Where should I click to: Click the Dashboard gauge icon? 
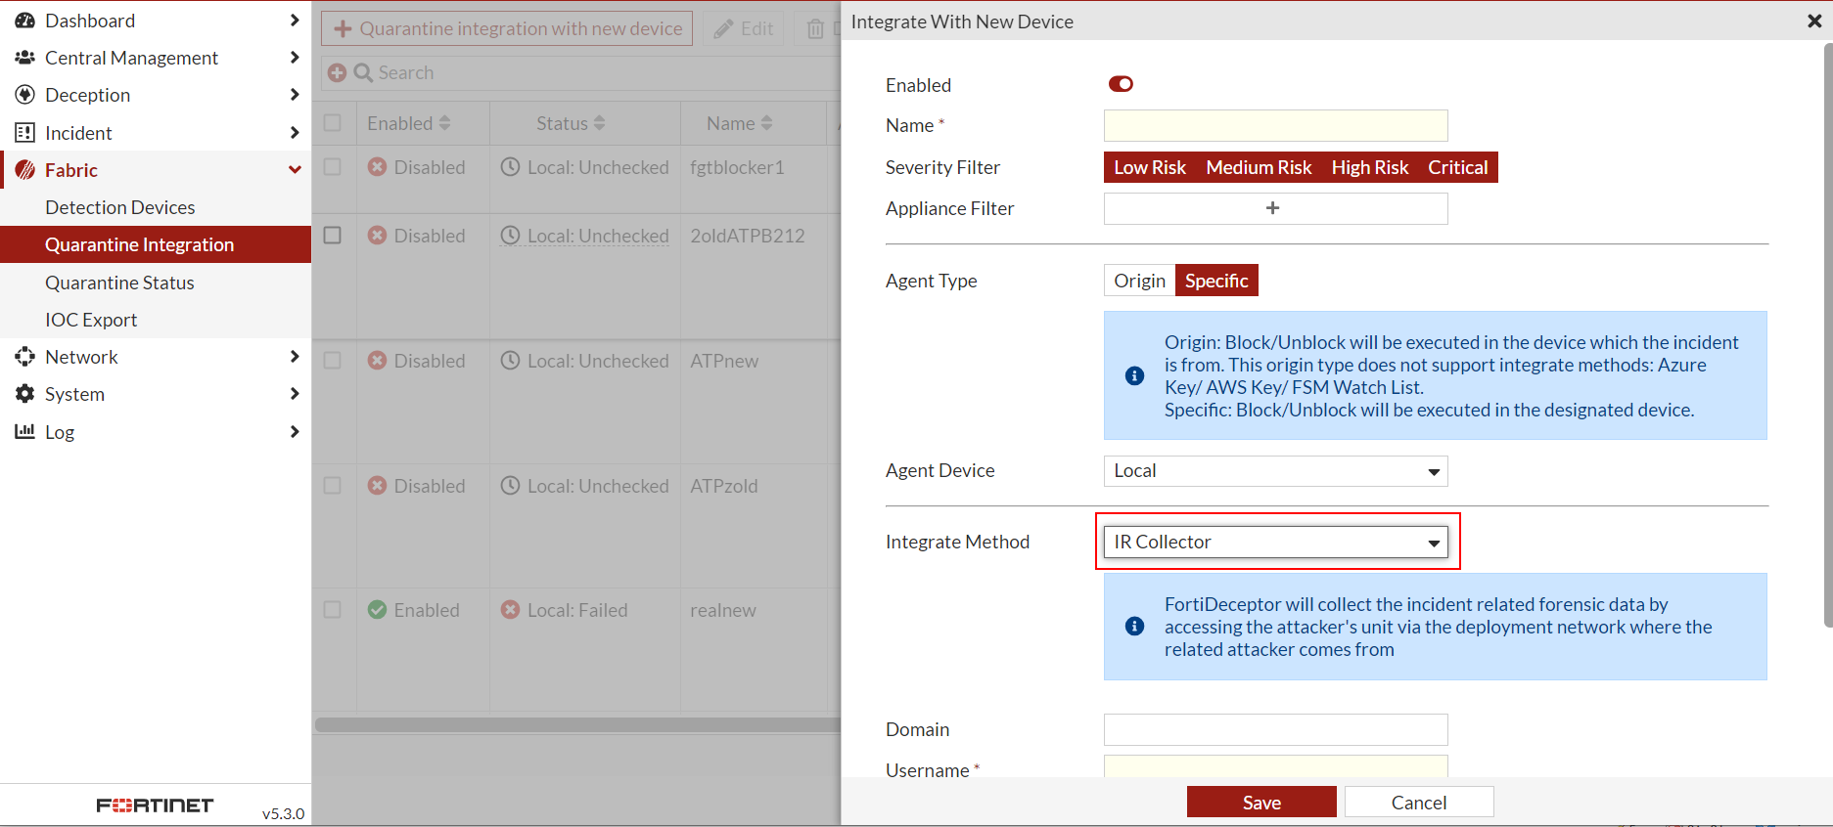click(25, 21)
